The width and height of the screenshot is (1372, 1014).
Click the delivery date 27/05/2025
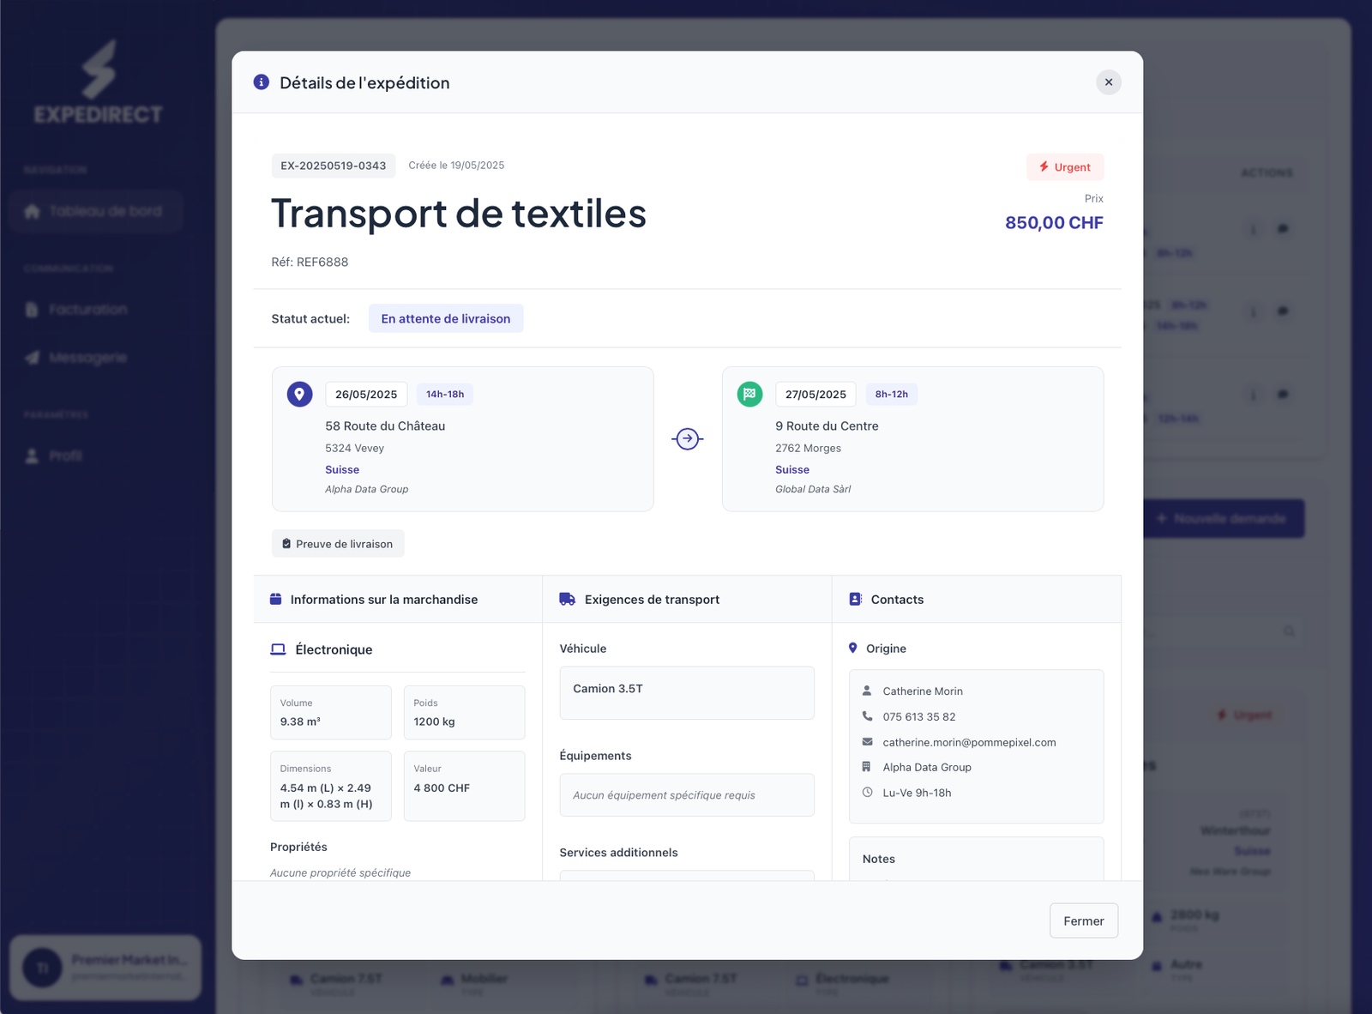[815, 395]
